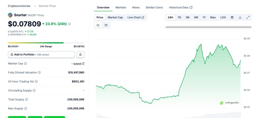260x118 pixels.
Task: Click the Snorter Price breadcrumb
Action: pyautogui.click(x=47, y=6)
